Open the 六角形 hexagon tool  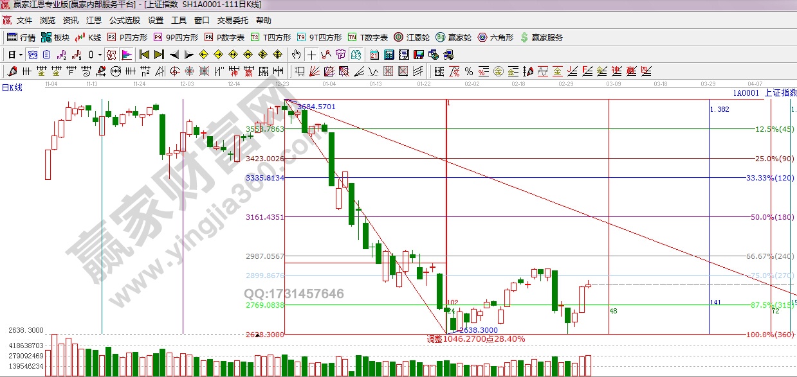tap(495, 37)
